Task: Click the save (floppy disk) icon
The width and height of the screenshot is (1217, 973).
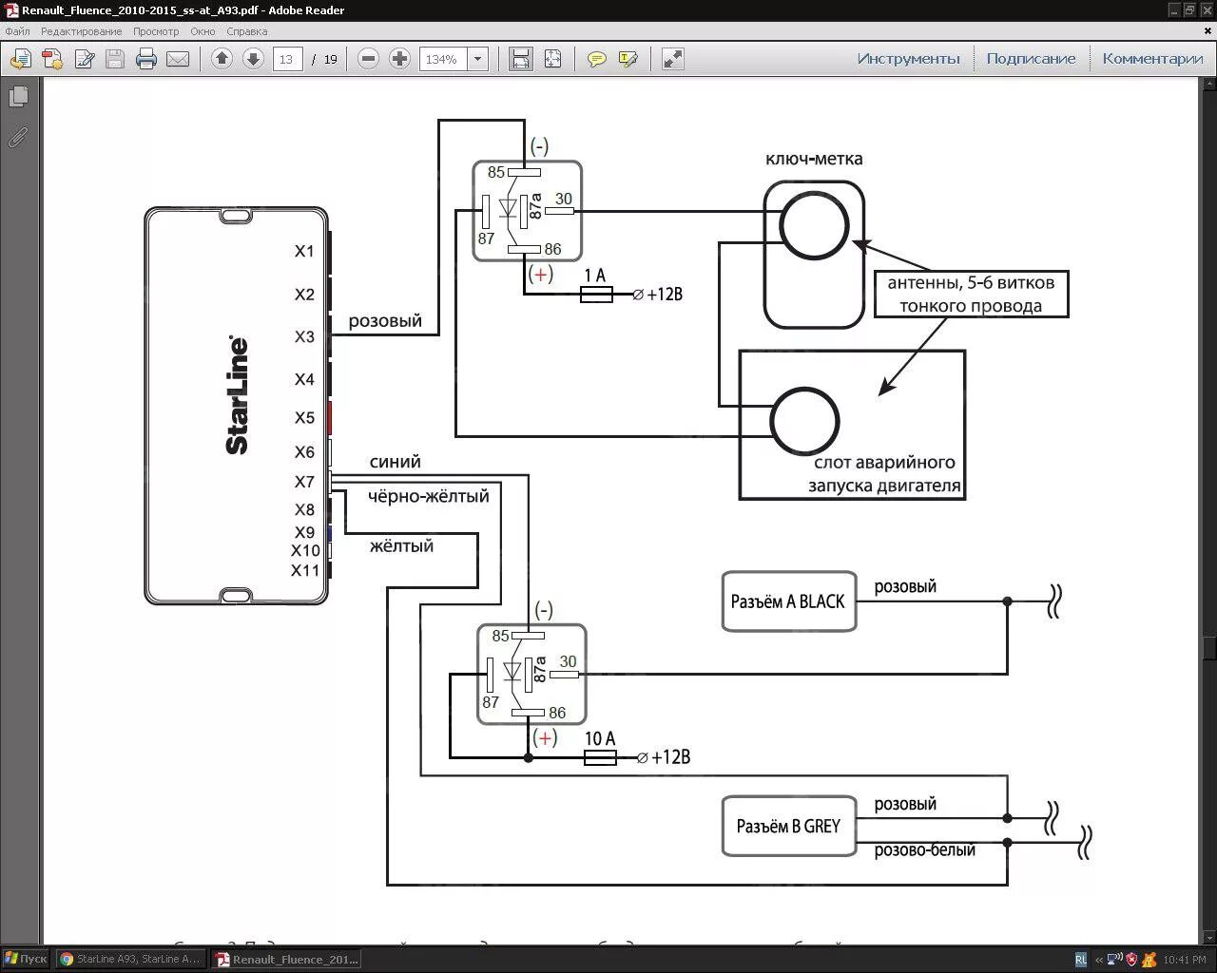Action: (x=115, y=59)
